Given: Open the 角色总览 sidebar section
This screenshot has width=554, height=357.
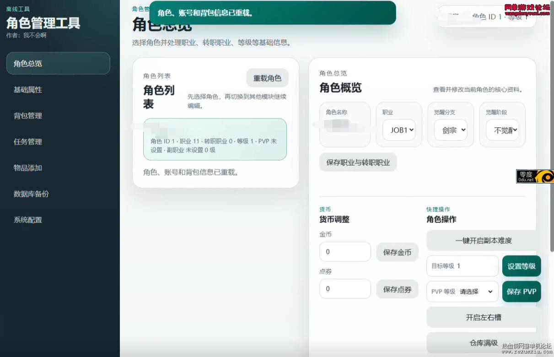Looking at the screenshot, I should [x=58, y=63].
